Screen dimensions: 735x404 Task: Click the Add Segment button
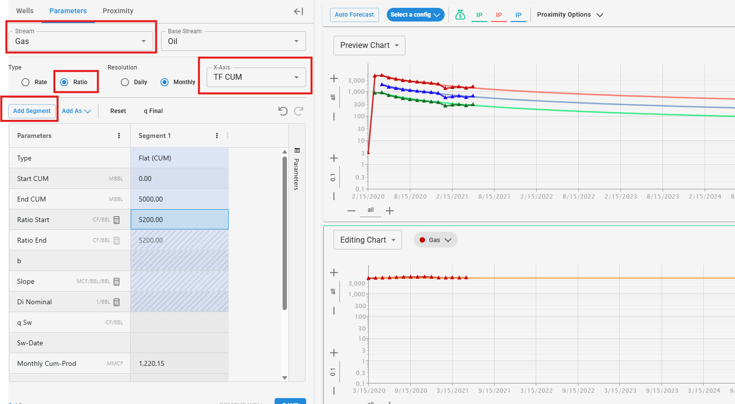(x=32, y=111)
